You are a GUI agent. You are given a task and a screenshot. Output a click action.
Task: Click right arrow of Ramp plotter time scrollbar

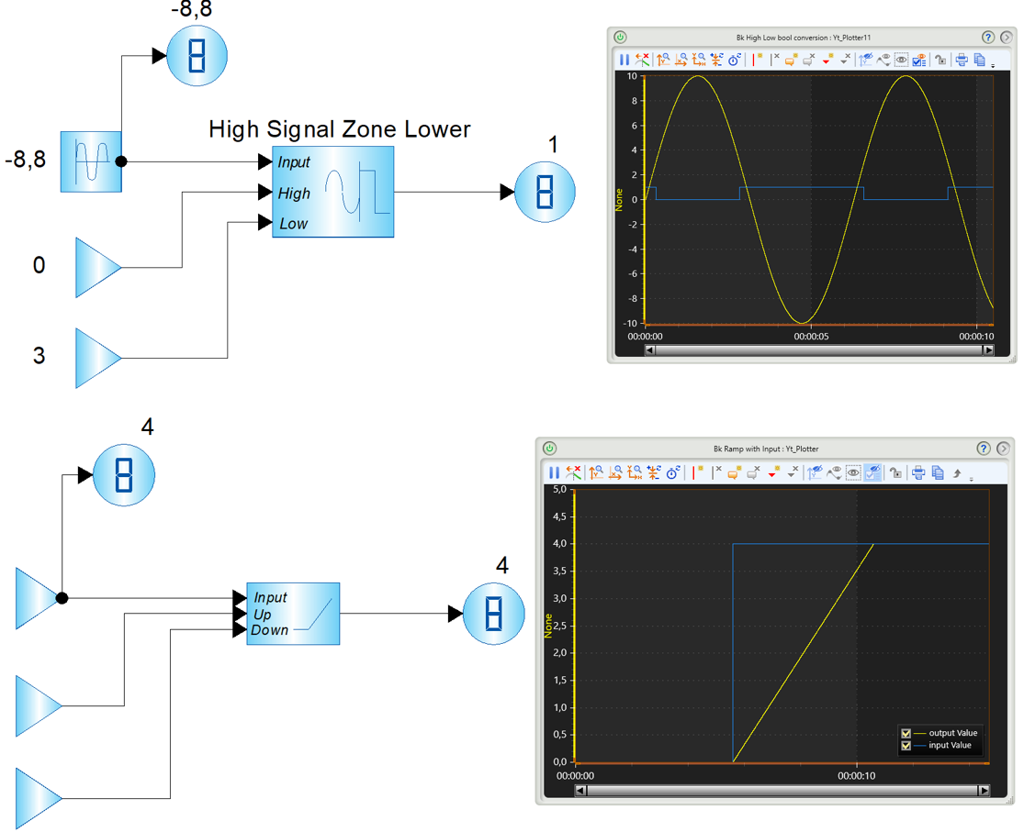coord(983,790)
